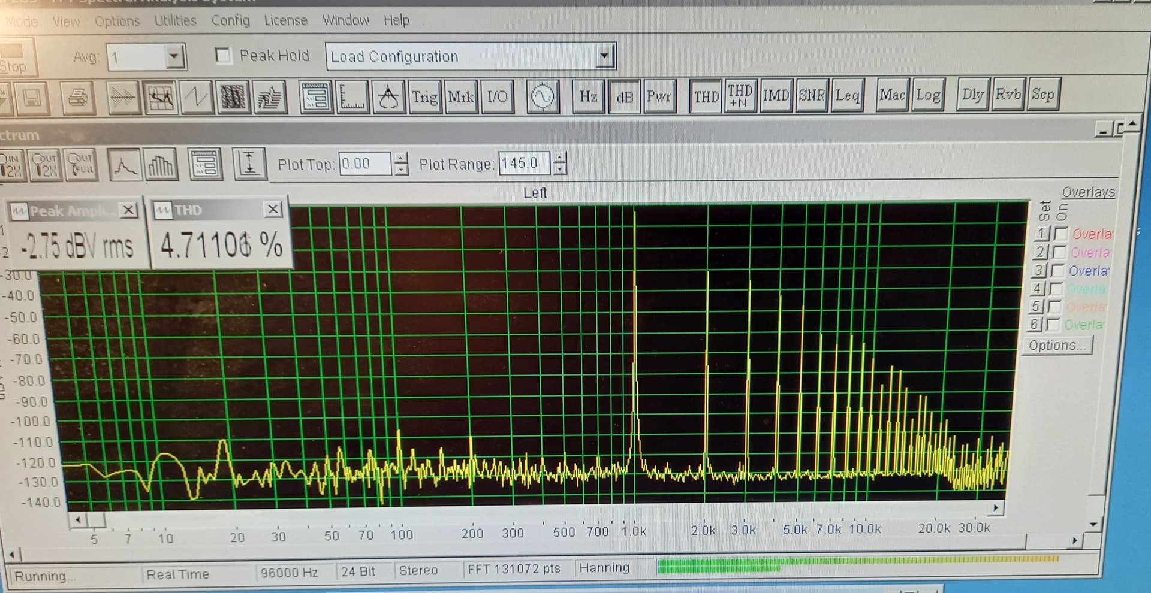Switch amplitude axis to dB button
The image size is (1151, 593).
(x=624, y=96)
